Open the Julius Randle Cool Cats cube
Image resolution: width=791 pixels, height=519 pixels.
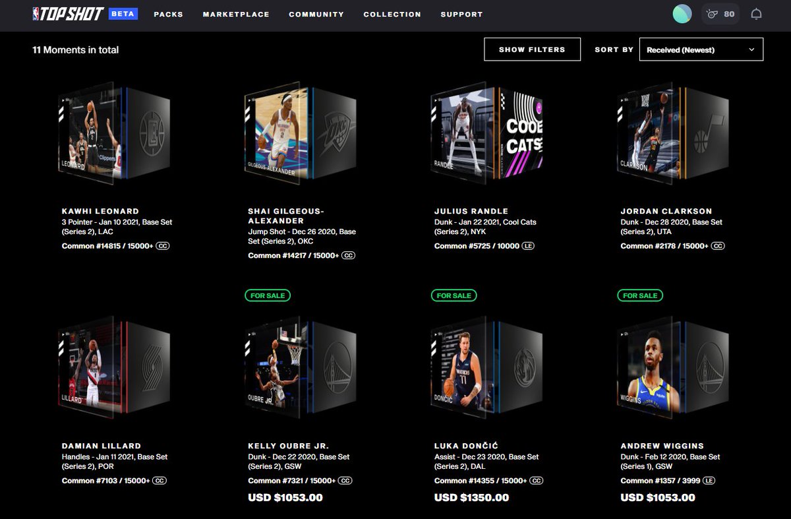(x=486, y=135)
